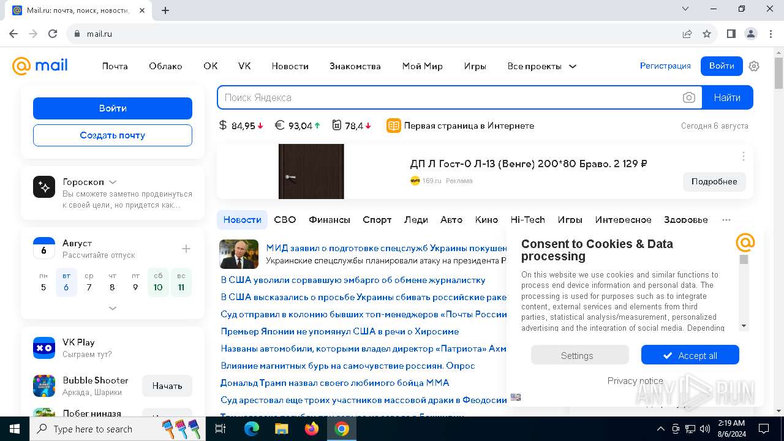This screenshot has width=784, height=441.
Task: Click the Войти button in the header
Action: click(722, 66)
